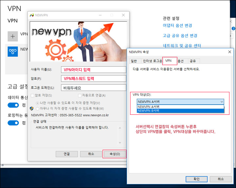Open the 일반 tab
Viewport: 236px width, 188px height.
click(134, 61)
